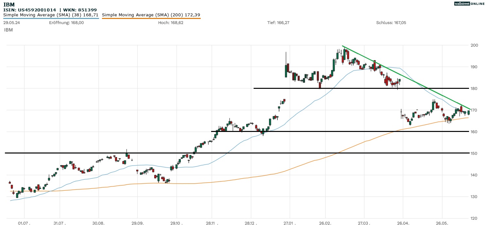Image resolution: width=487 pixels, height=225 pixels.
Task: Click the bold IBM chart title
Action: [x=9, y=5]
